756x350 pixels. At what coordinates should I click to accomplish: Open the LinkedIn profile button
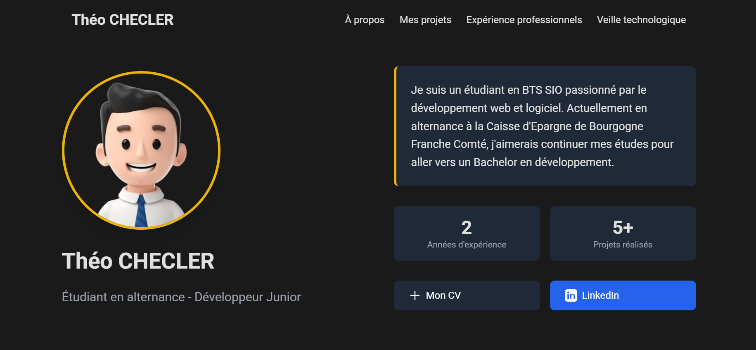(623, 295)
